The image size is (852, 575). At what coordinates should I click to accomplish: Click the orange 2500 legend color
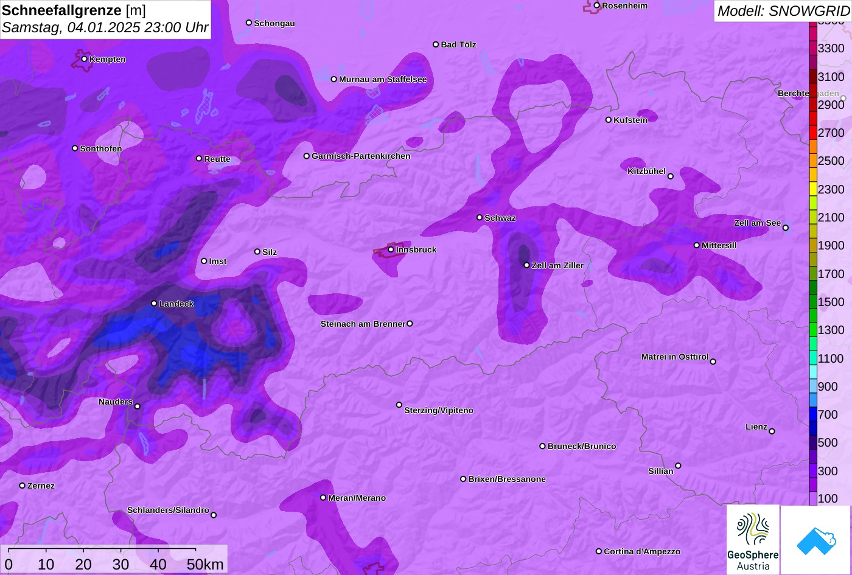813,161
